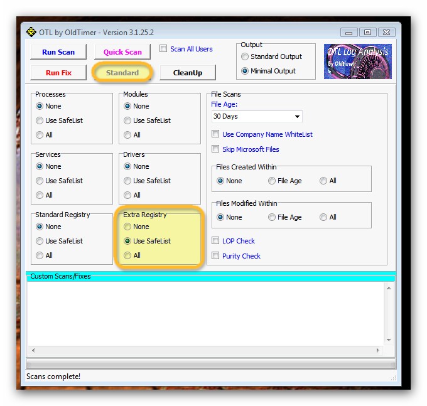Open the OTL Log Analysis banner image
The image size is (427, 406).
click(x=357, y=61)
